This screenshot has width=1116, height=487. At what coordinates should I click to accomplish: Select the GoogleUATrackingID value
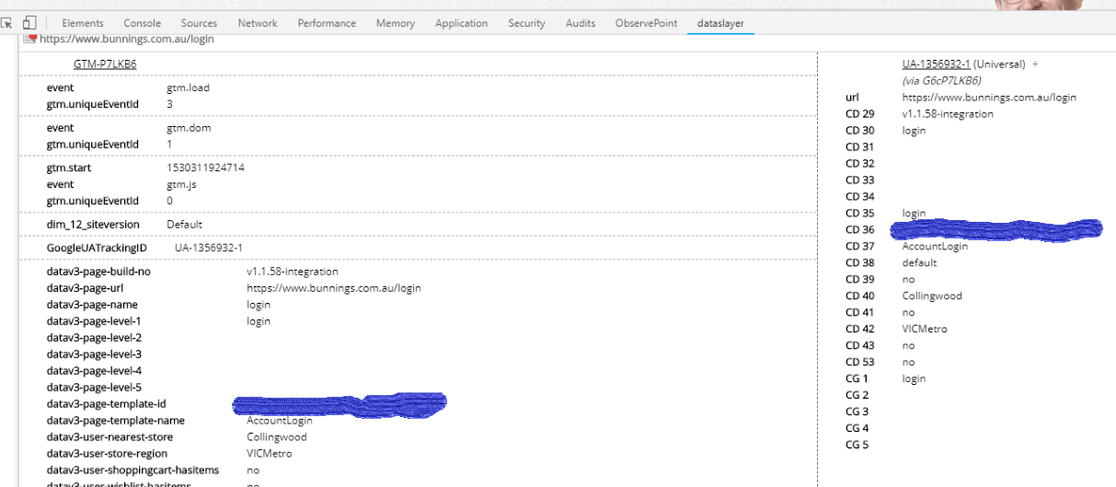(209, 249)
